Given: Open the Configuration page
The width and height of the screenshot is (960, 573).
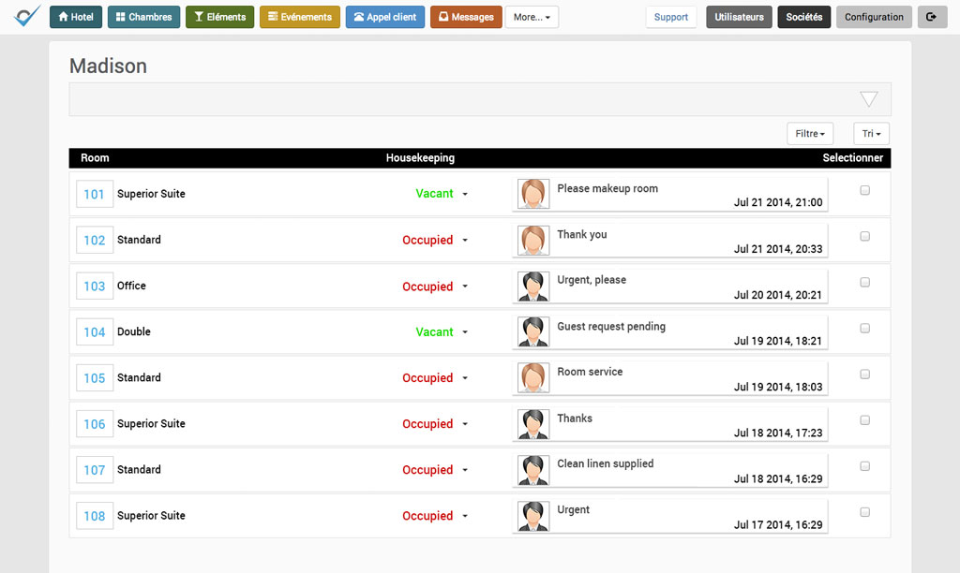Looking at the screenshot, I should (874, 17).
